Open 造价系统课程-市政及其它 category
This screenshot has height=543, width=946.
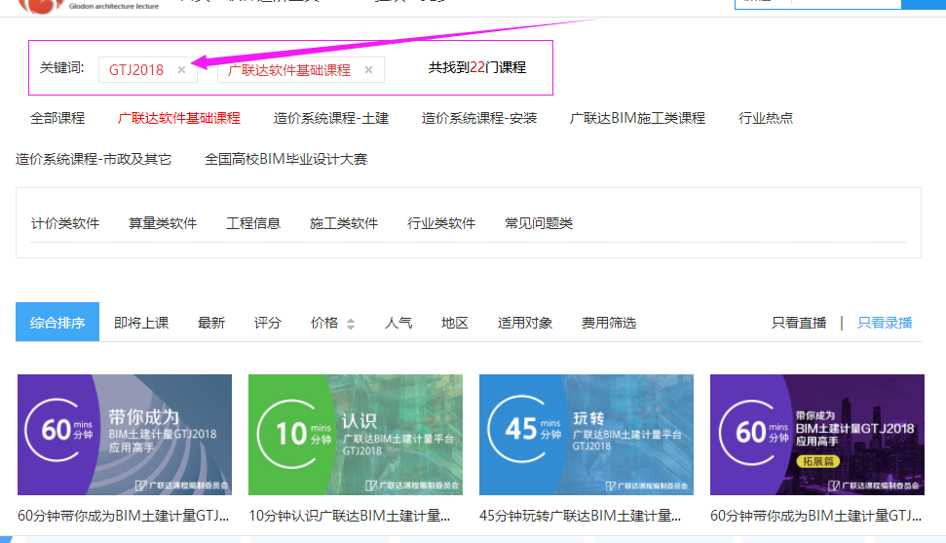click(94, 159)
